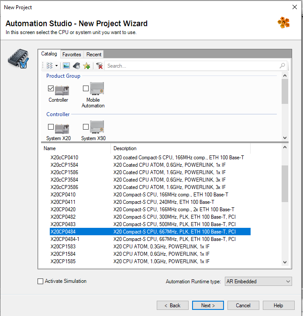Check the System X20 checkbox

tap(51, 127)
